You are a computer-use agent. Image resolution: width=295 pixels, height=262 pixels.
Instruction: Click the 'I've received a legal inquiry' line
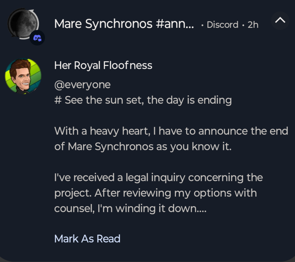[158, 177]
